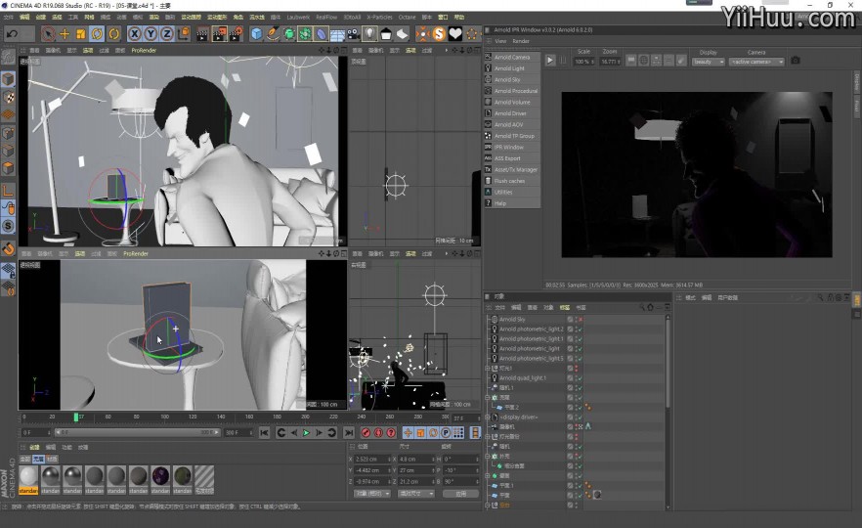The height and width of the screenshot is (528, 862).
Task: Add a Light bulb object from toolbar
Action: (x=370, y=34)
